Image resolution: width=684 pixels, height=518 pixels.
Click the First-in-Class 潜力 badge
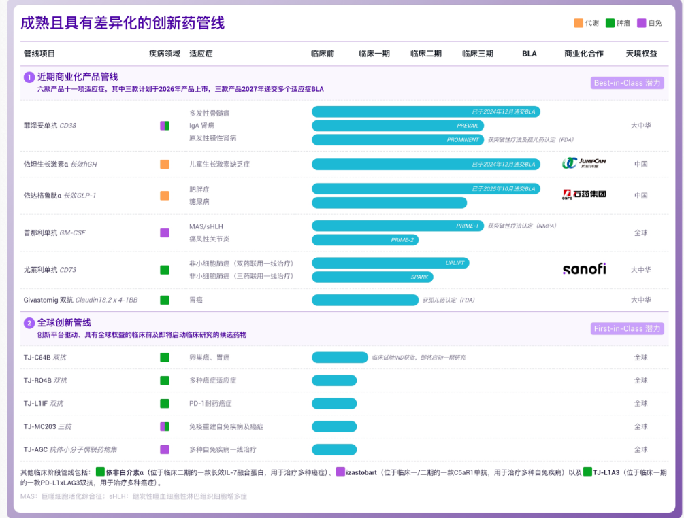[x=626, y=328]
